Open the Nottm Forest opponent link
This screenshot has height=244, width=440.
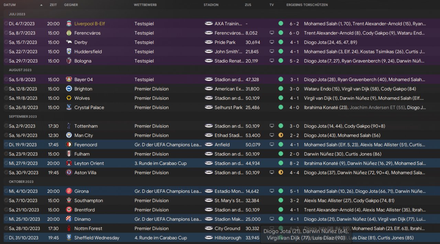[88, 228]
